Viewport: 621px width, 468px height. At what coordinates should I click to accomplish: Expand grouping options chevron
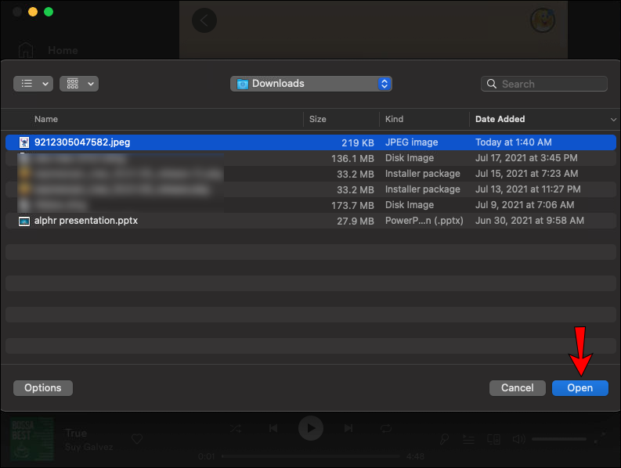click(x=91, y=84)
